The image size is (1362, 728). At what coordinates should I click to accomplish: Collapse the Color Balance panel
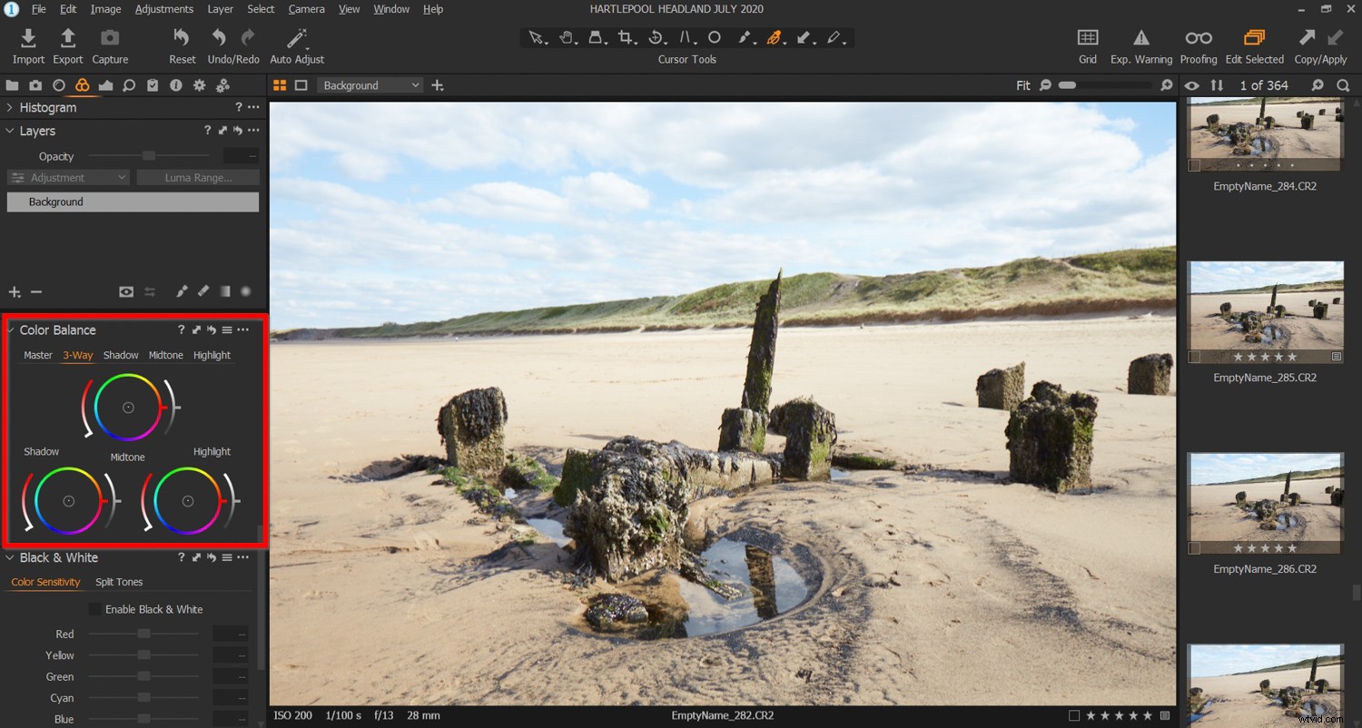tap(9, 330)
